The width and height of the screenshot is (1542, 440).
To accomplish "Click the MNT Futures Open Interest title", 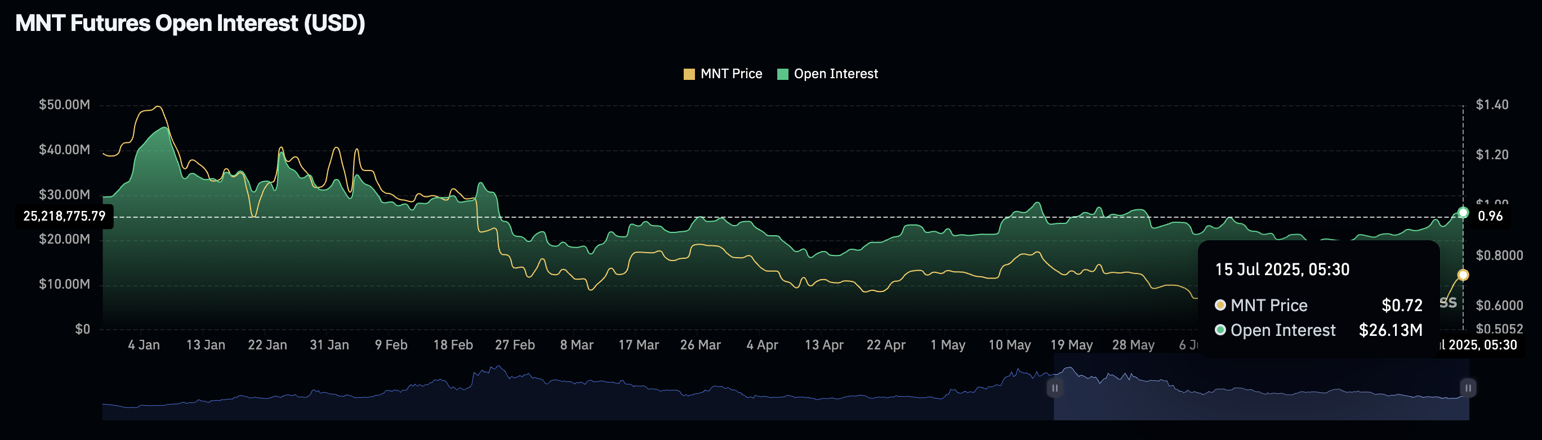I will (190, 23).
